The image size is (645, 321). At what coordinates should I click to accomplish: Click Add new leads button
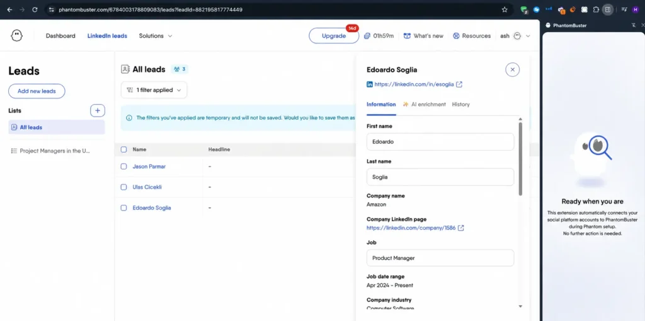[x=37, y=91]
